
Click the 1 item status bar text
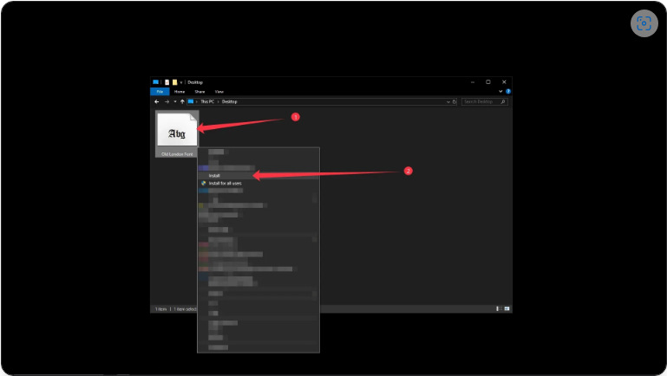point(160,309)
